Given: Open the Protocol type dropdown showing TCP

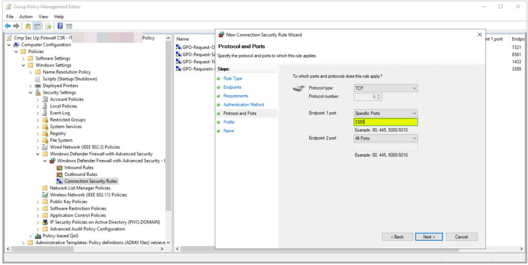Looking at the screenshot, I should coord(386,89).
